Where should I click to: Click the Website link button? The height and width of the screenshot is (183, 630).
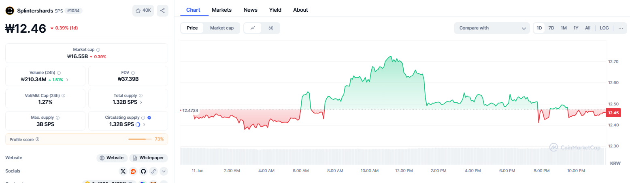[x=112, y=158]
